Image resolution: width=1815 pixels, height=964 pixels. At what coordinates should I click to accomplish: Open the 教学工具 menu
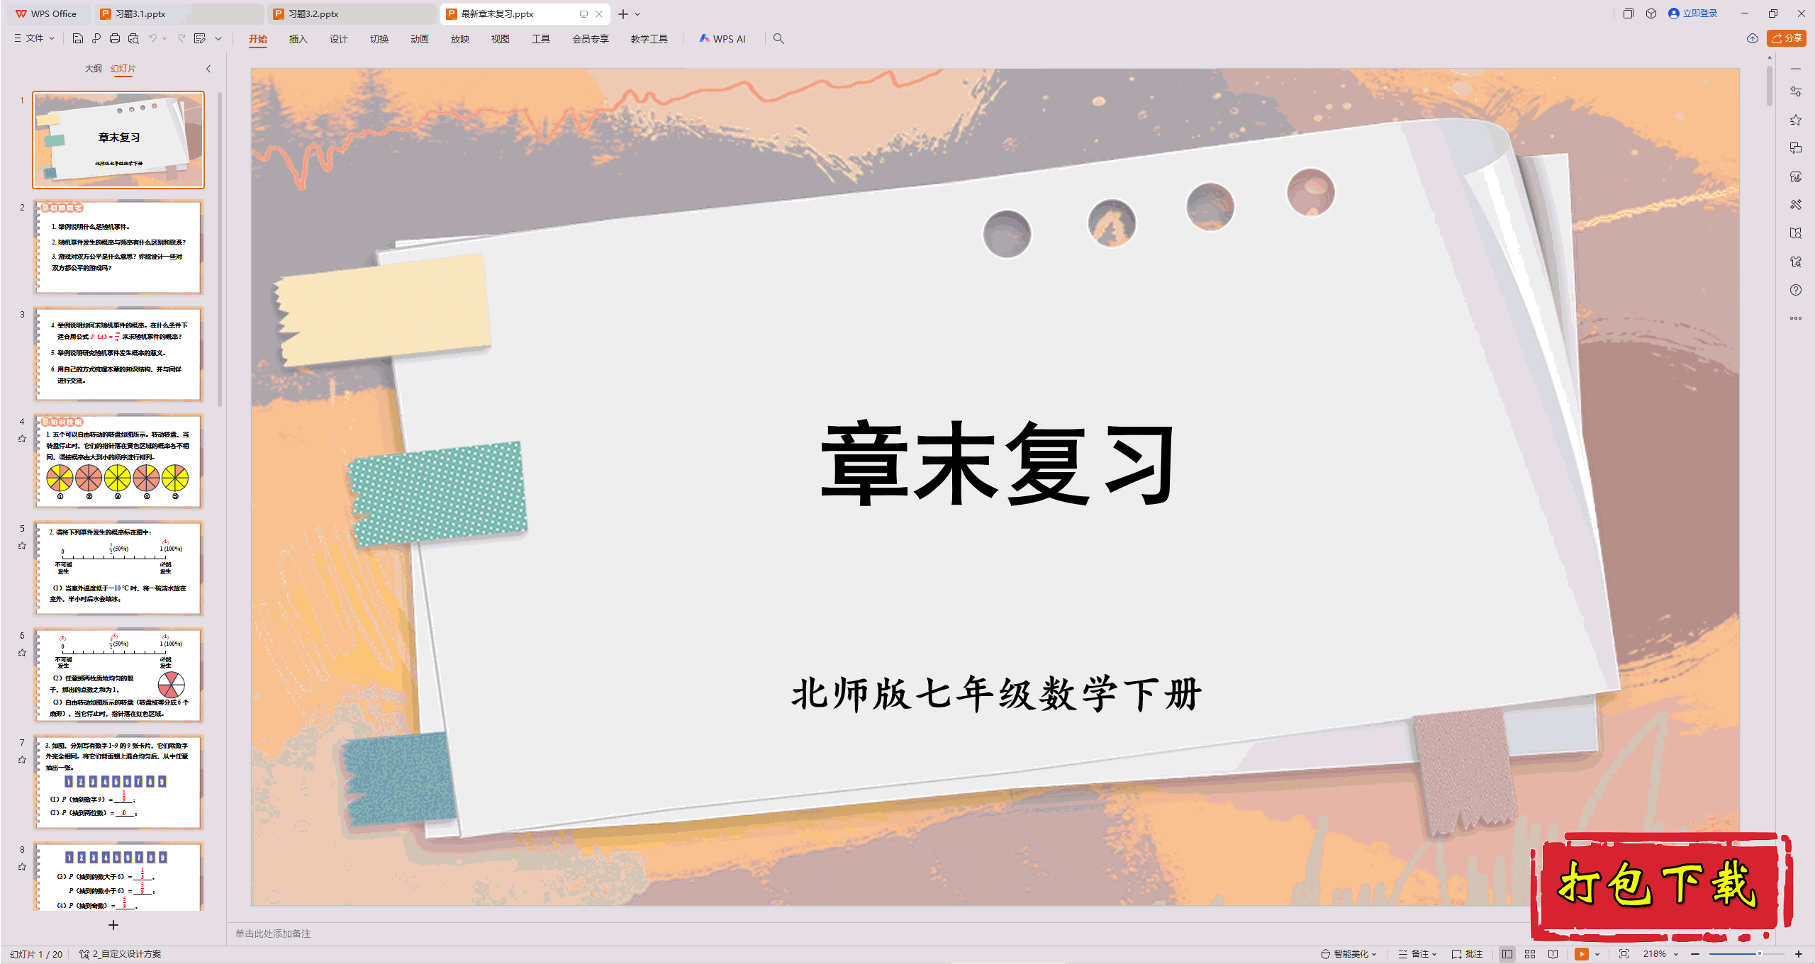point(649,39)
